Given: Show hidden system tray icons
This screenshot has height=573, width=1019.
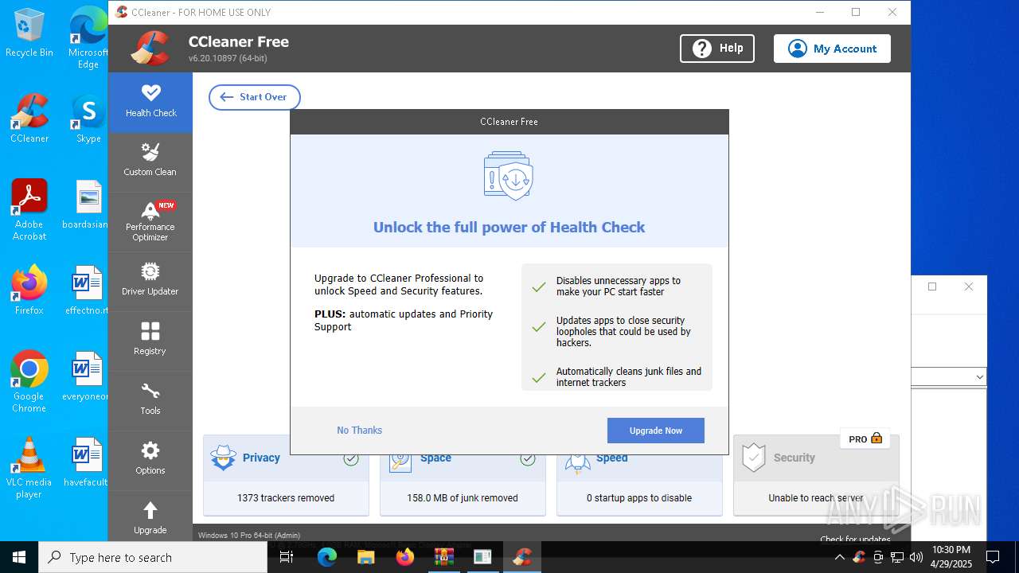Looking at the screenshot, I should [x=839, y=557].
